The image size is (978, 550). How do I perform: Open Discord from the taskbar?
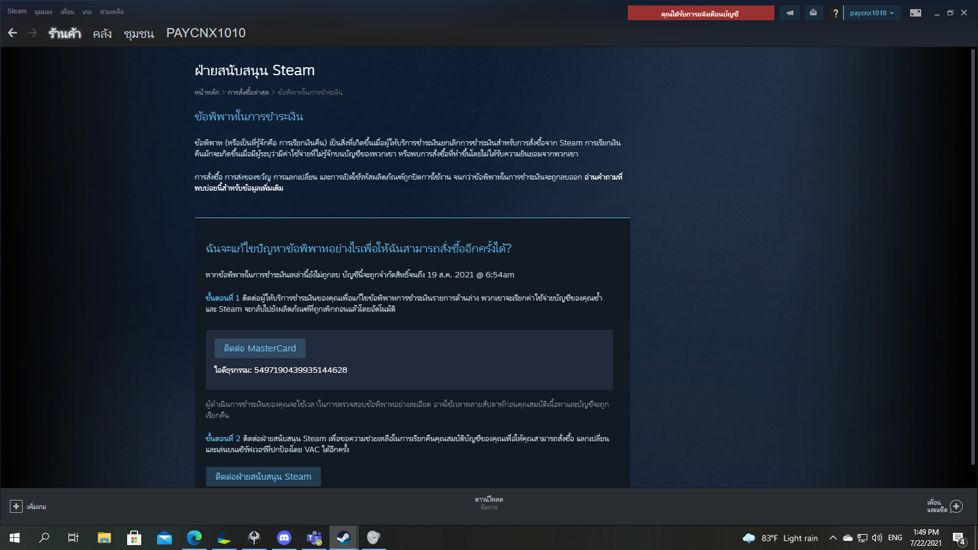tap(284, 538)
